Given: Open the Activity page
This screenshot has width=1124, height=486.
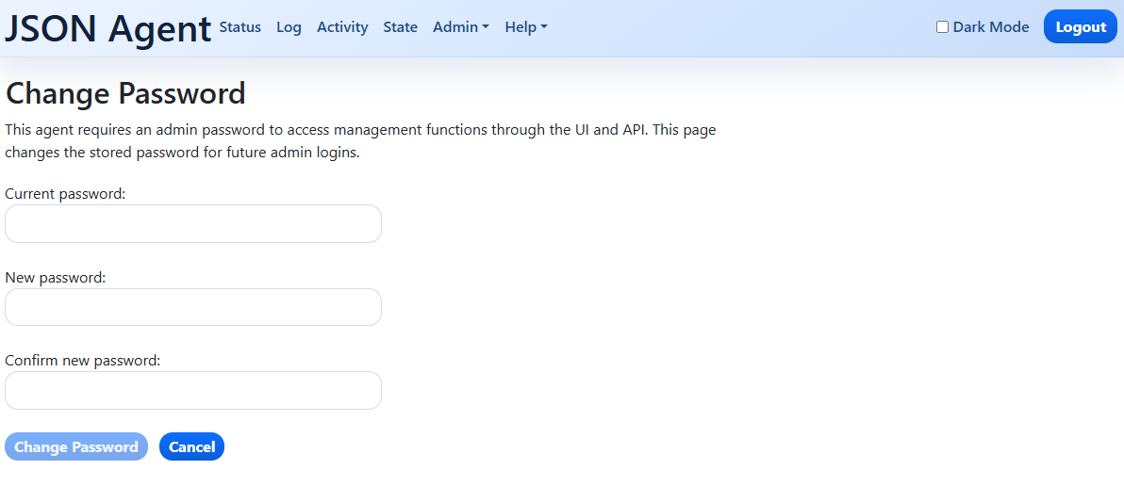Looking at the screenshot, I should tap(342, 27).
